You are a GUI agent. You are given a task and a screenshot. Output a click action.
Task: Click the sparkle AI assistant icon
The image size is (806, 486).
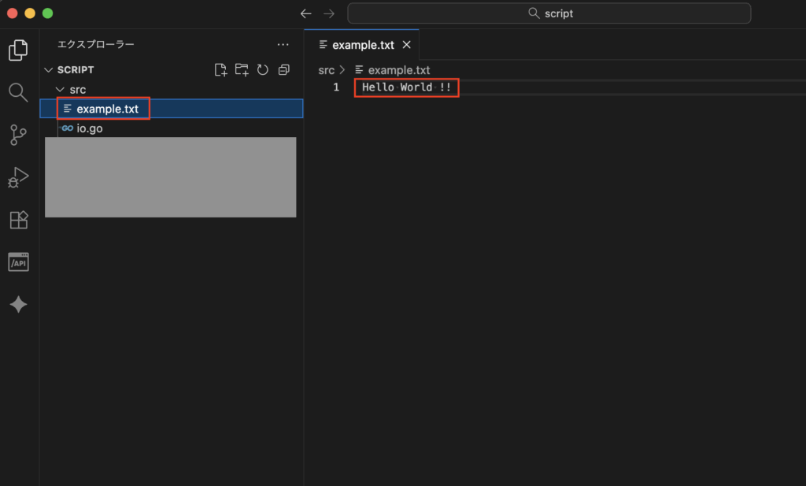pos(18,305)
